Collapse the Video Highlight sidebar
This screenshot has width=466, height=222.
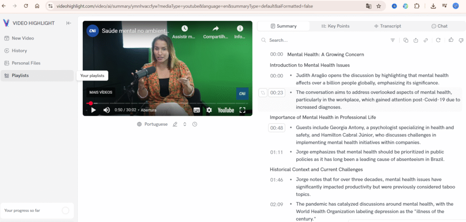(69, 23)
